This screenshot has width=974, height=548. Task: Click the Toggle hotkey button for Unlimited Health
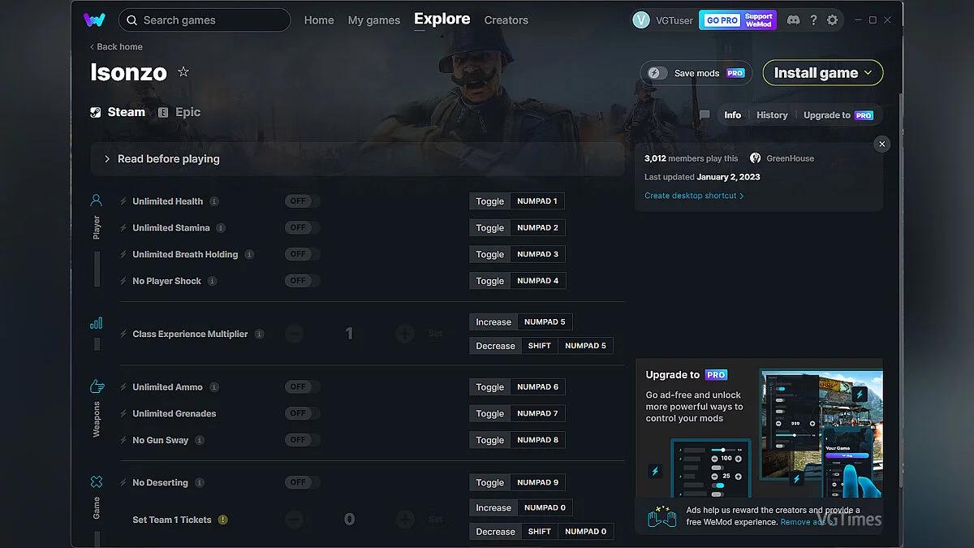coord(489,201)
